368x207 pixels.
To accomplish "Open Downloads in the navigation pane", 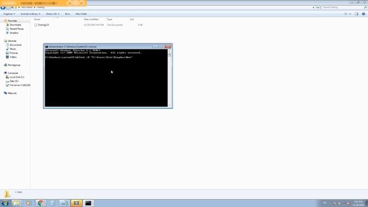I will [x=16, y=25].
